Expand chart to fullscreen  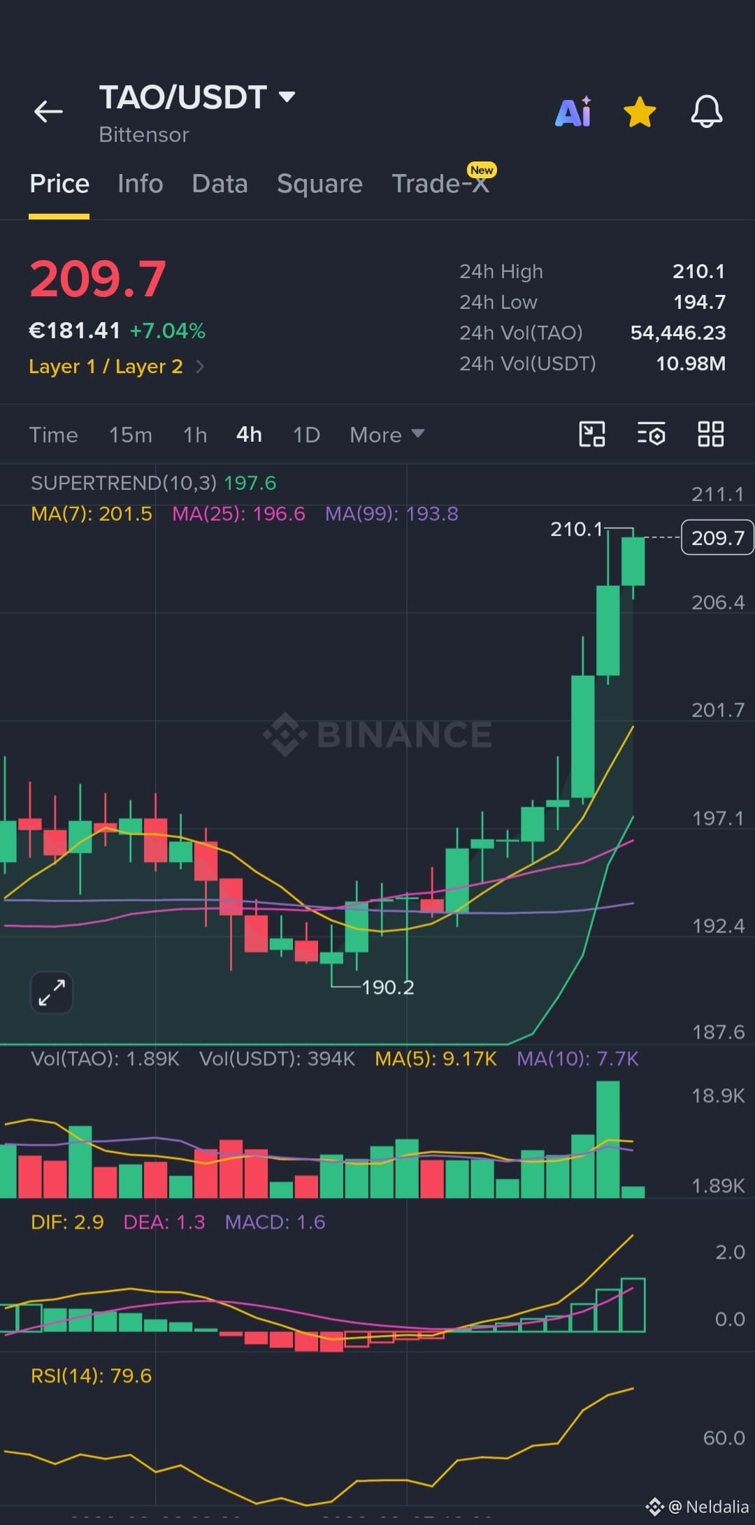[52, 992]
